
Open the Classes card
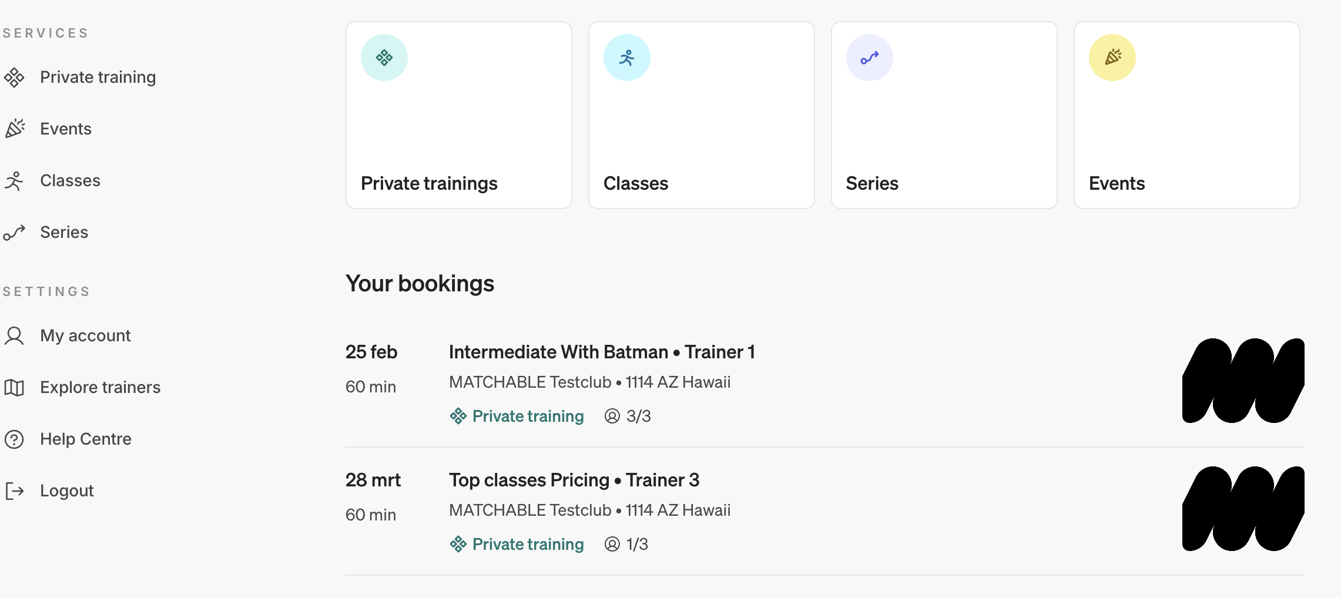pyautogui.click(x=701, y=115)
